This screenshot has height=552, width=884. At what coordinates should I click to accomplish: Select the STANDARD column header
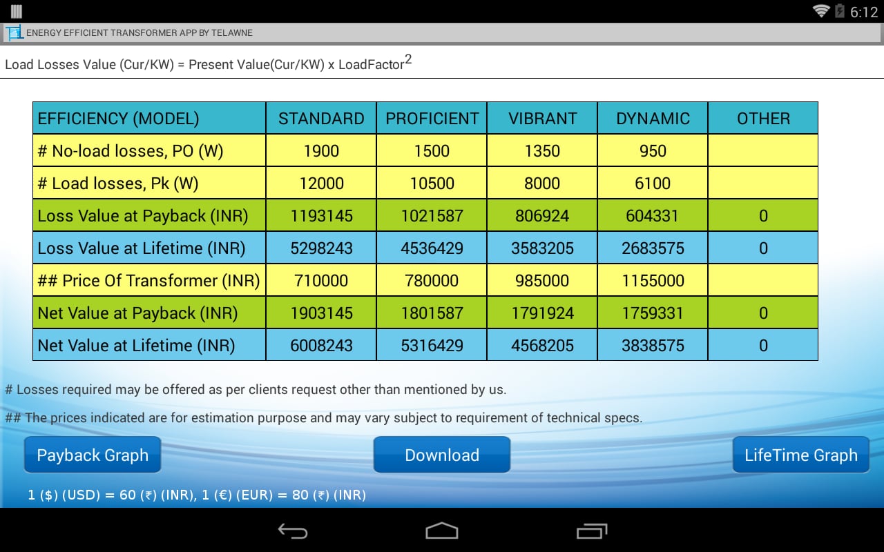pos(321,118)
